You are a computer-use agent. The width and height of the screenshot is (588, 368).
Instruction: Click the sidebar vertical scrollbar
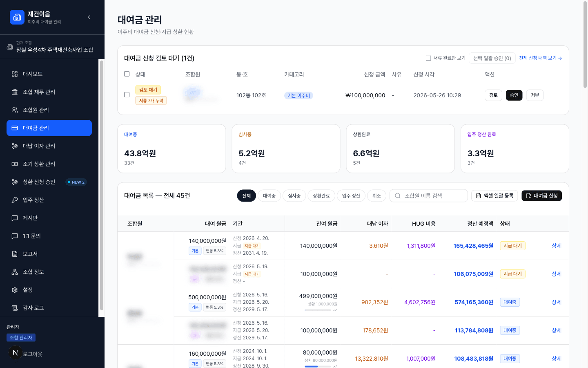[101, 186]
